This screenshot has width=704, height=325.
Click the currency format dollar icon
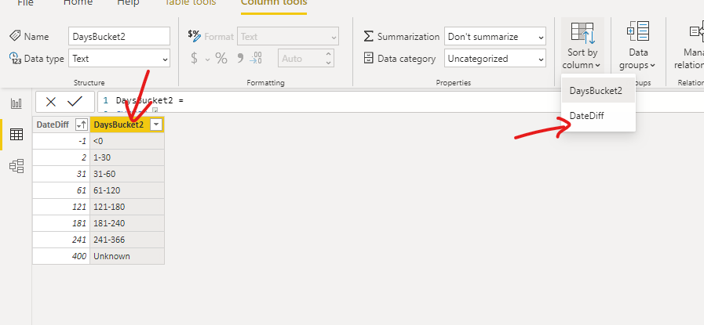click(x=194, y=58)
